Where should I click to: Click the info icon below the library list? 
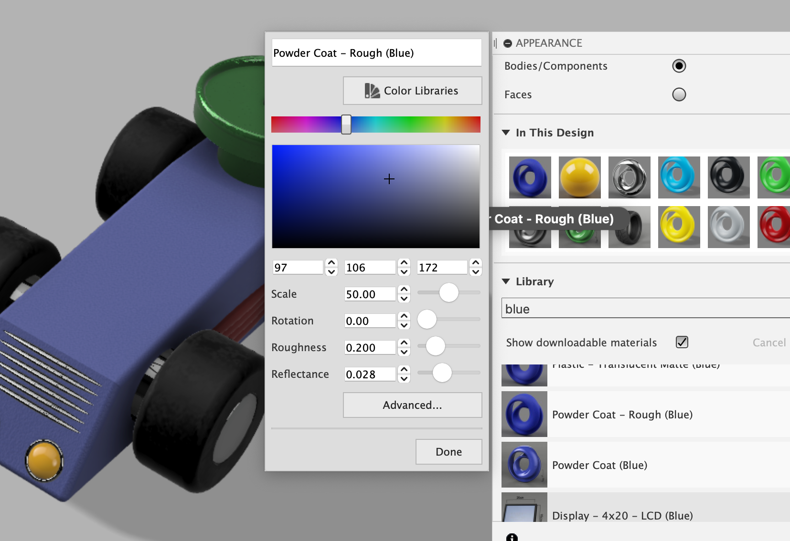click(x=512, y=537)
